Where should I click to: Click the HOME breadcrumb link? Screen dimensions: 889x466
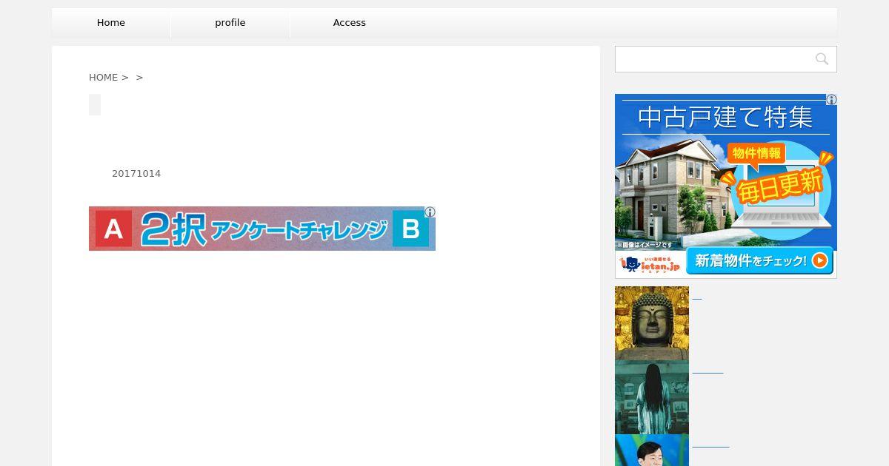(104, 78)
